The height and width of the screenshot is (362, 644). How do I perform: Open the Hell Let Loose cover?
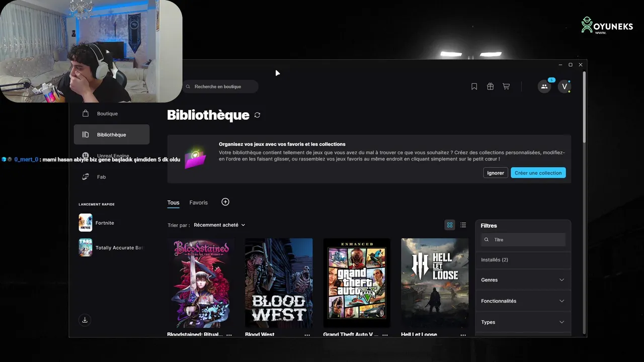pyautogui.click(x=435, y=283)
